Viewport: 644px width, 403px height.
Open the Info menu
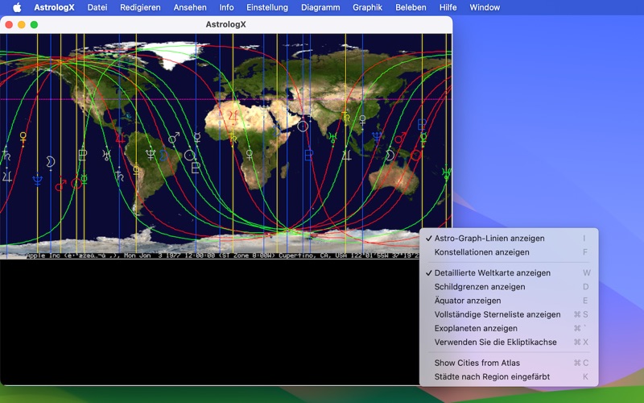click(226, 7)
